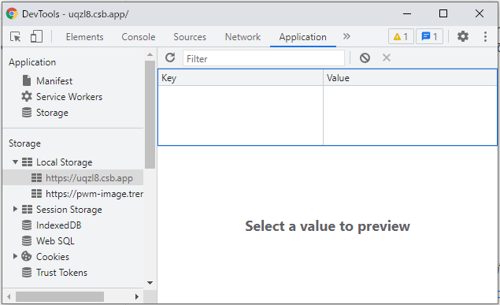Open the Elements tab
Image resolution: width=500 pixels, height=305 pixels.
[84, 37]
